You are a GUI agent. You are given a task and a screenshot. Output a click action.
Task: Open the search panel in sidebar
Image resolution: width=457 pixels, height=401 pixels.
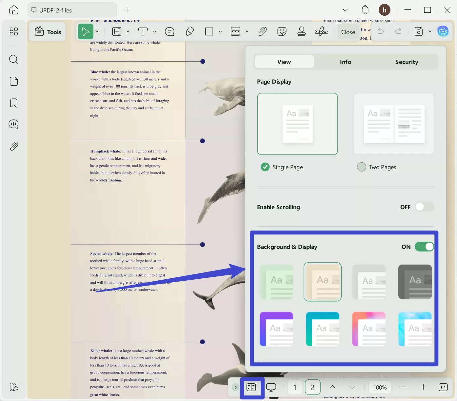[14, 59]
